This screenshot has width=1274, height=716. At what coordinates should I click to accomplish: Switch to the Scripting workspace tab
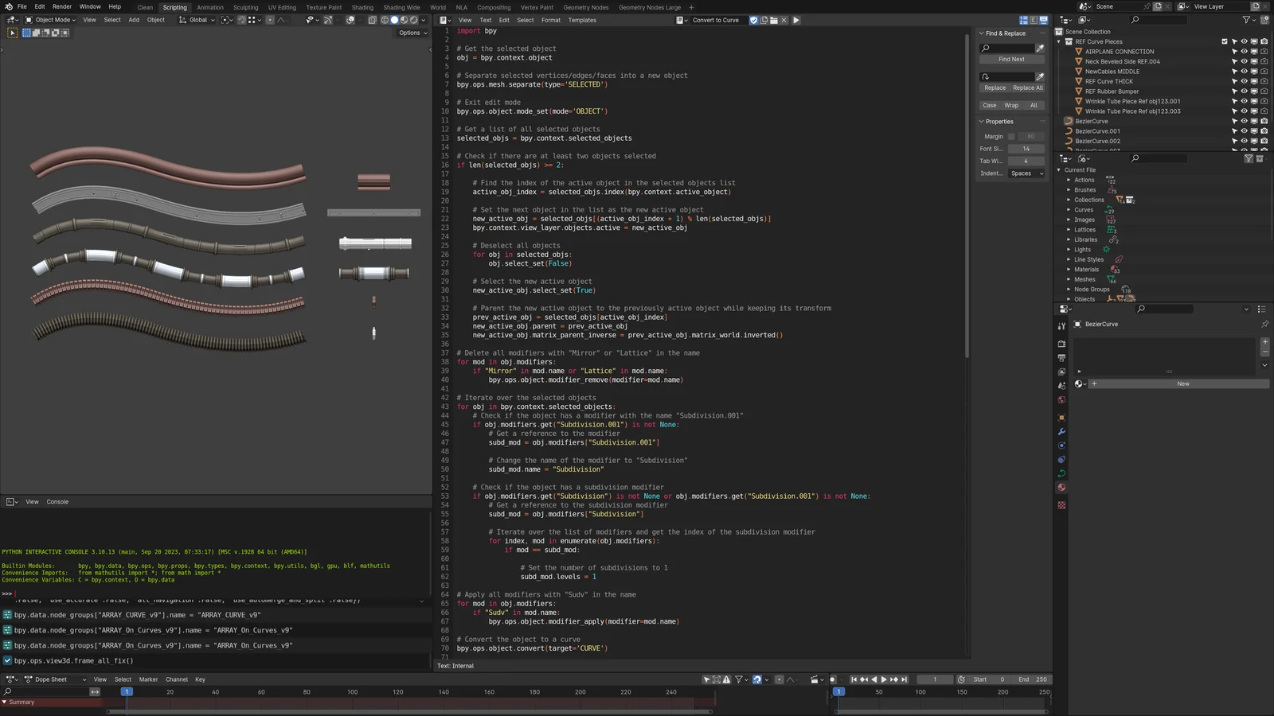(x=174, y=7)
